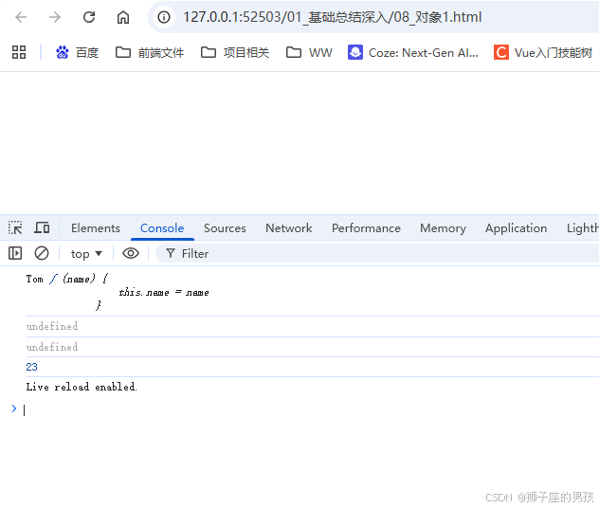Open the top JavaScript context dropdown
The image size is (599, 508).
(86, 254)
